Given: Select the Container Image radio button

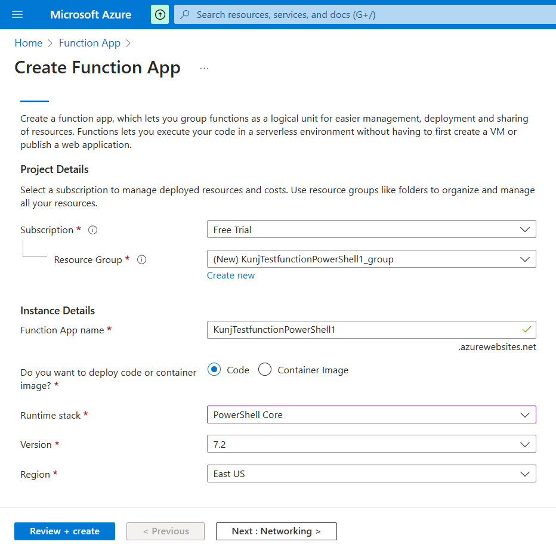Looking at the screenshot, I should 265,370.
